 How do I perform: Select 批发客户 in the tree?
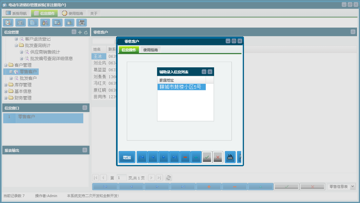click(28, 78)
